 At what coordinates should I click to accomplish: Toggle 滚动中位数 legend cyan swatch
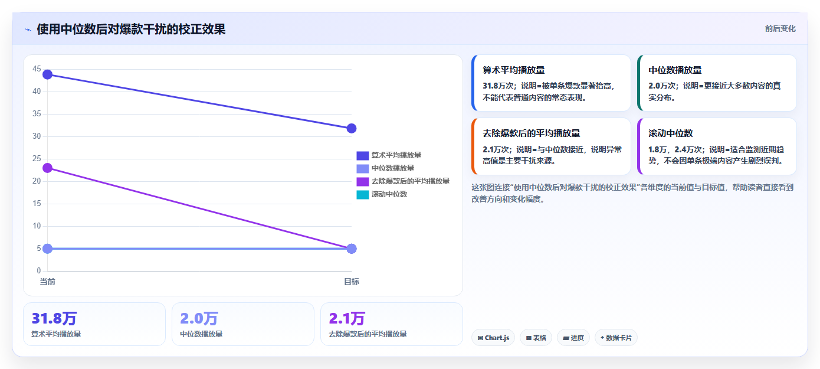click(x=363, y=194)
